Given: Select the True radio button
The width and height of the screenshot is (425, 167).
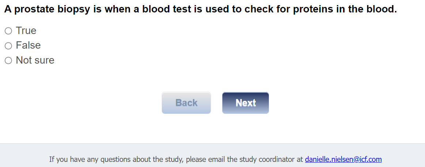Looking at the screenshot, I should pos(8,31).
